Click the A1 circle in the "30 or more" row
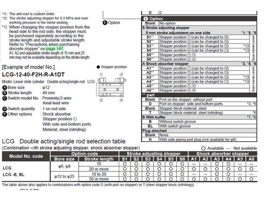The width and height of the screenshot is (268, 201). click(193, 179)
